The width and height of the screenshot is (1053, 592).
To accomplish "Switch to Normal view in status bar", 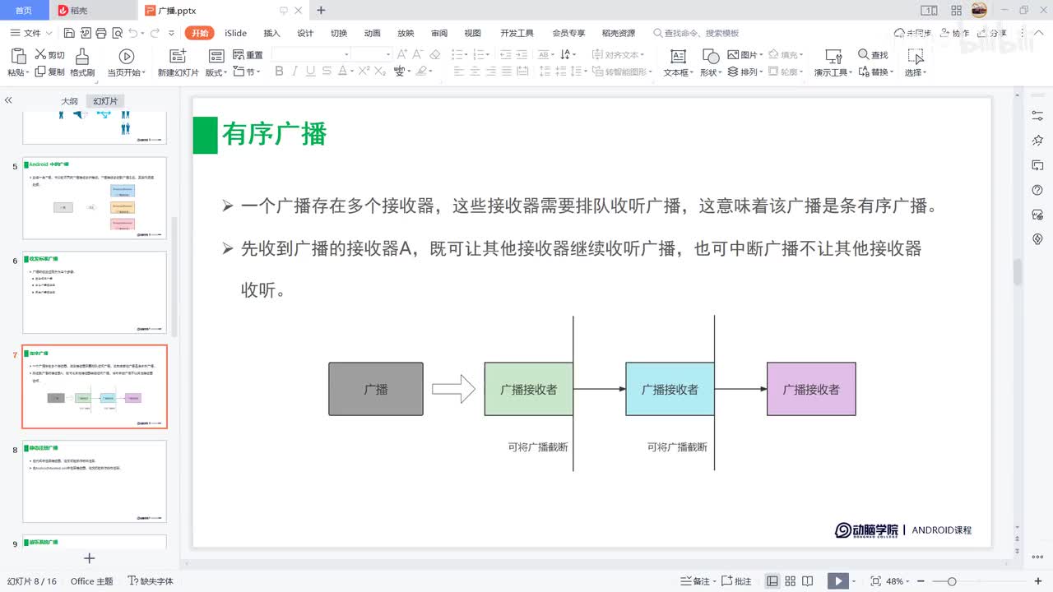I will click(x=772, y=581).
